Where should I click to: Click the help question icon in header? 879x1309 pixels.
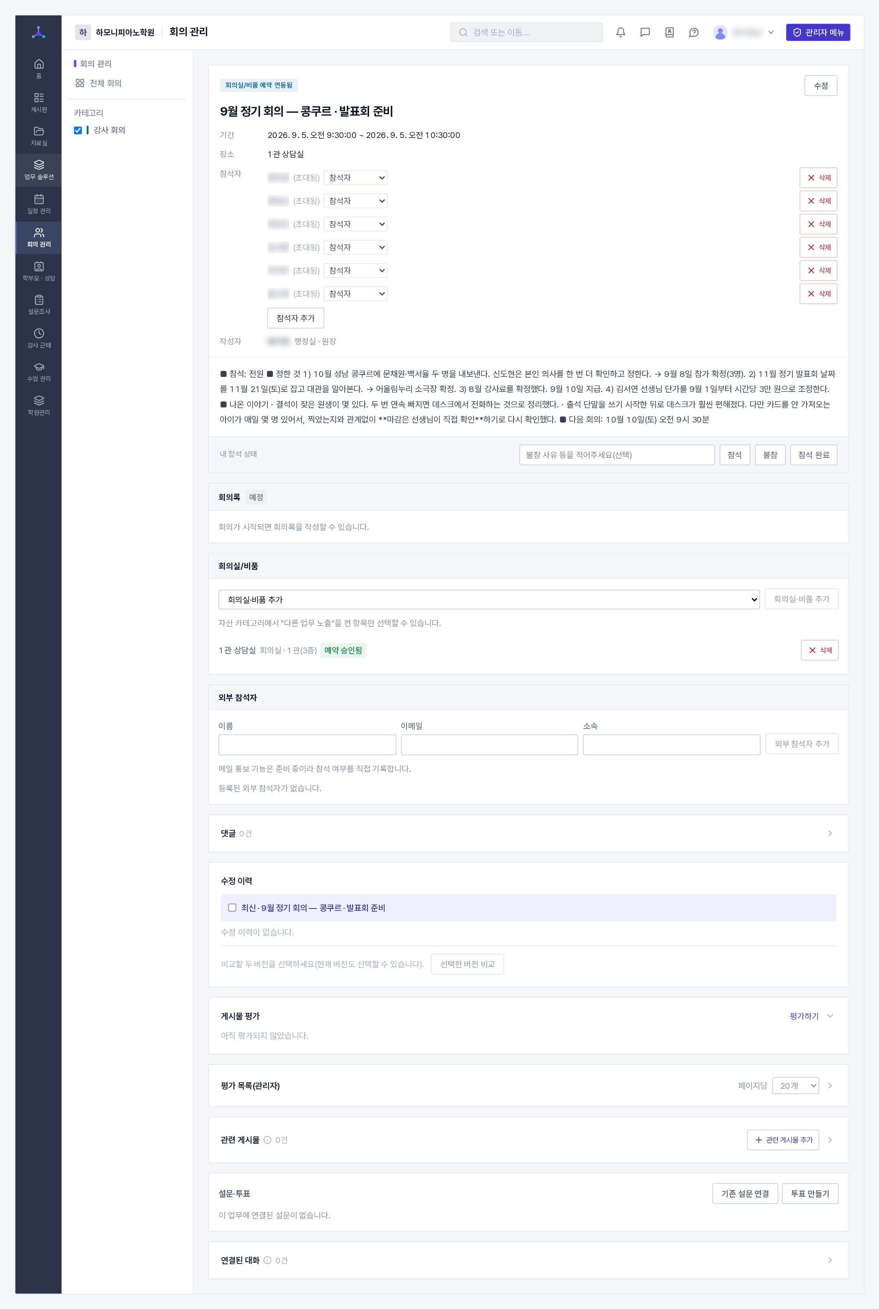click(x=693, y=33)
